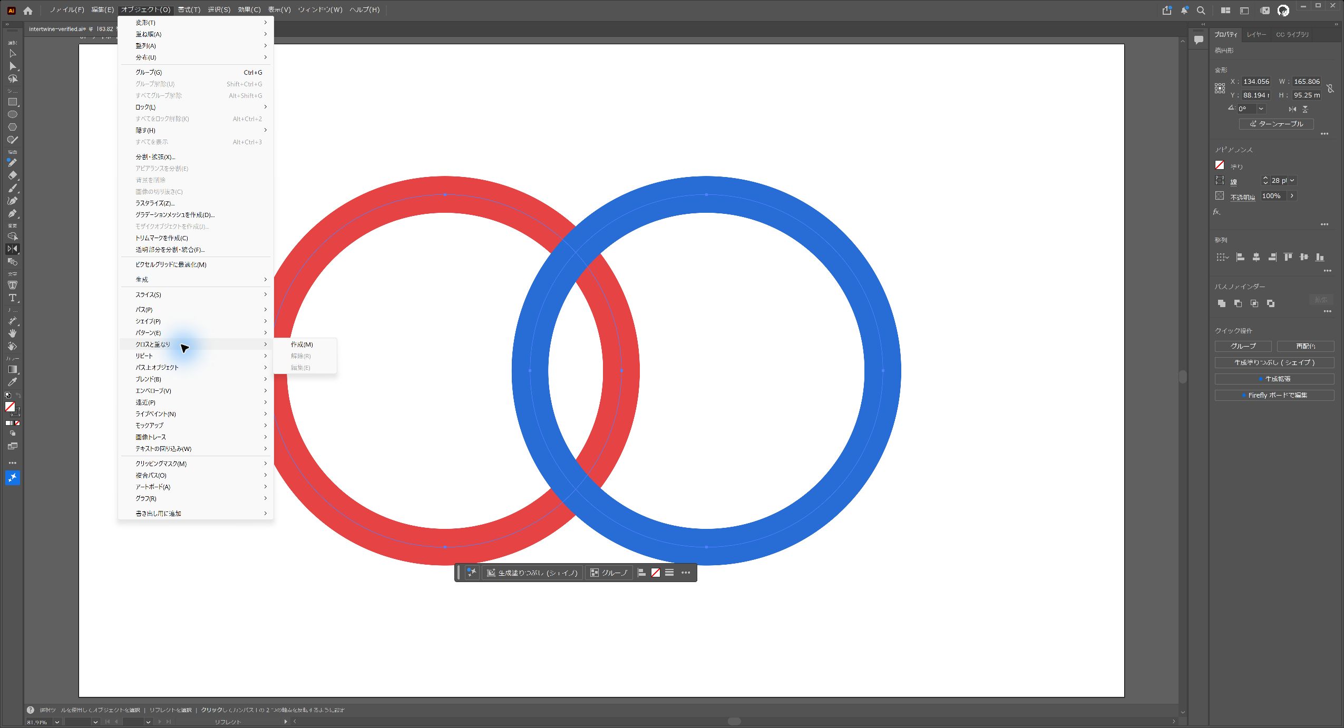Click the Firefly ボードで編集 button
The width and height of the screenshot is (1344, 728).
tap(1274, 395)
